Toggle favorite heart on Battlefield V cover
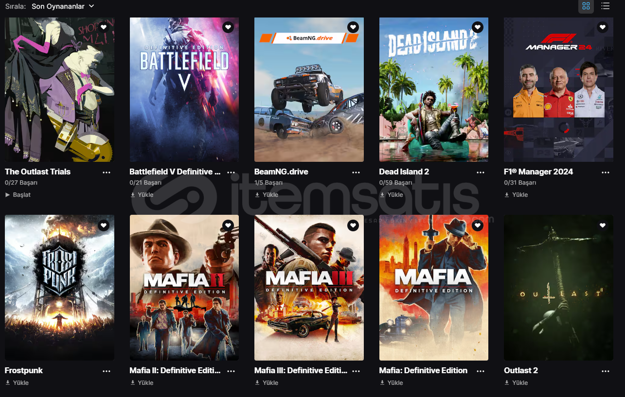Image resolution: width=625 pixels, height=397 pixels. pyautogui.click(x=228, y=27)
